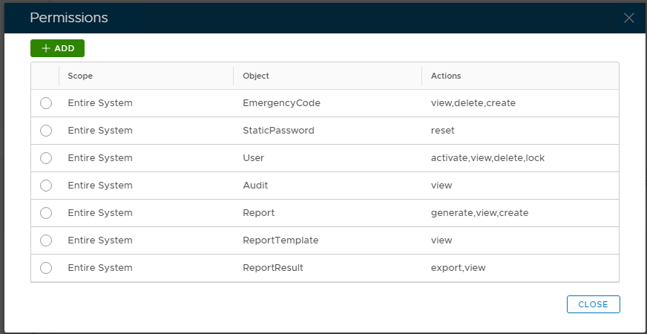Select the StaticPassword permission radio button

46,131
